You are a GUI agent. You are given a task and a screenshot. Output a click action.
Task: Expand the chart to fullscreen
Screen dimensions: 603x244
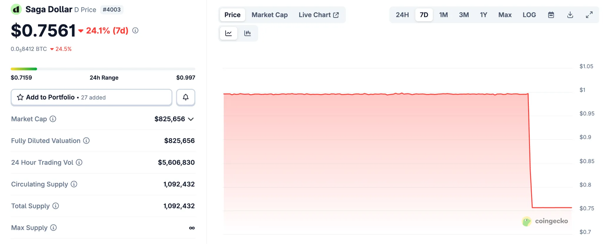(x=589, y=15)
